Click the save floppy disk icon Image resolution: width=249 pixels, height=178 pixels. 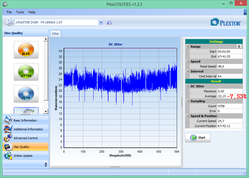(109, 22)
